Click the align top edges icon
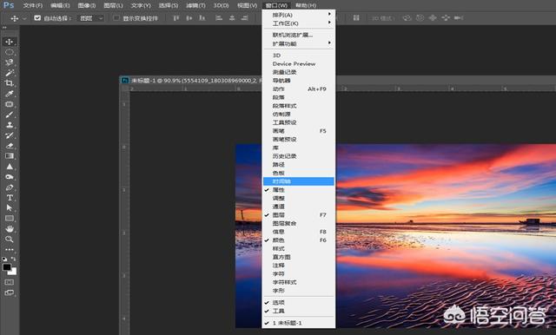 pos(176,17)
